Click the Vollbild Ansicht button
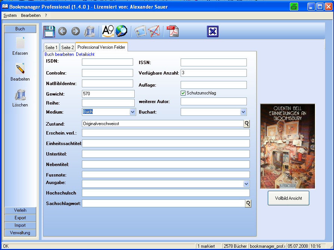 pos(288,198)
